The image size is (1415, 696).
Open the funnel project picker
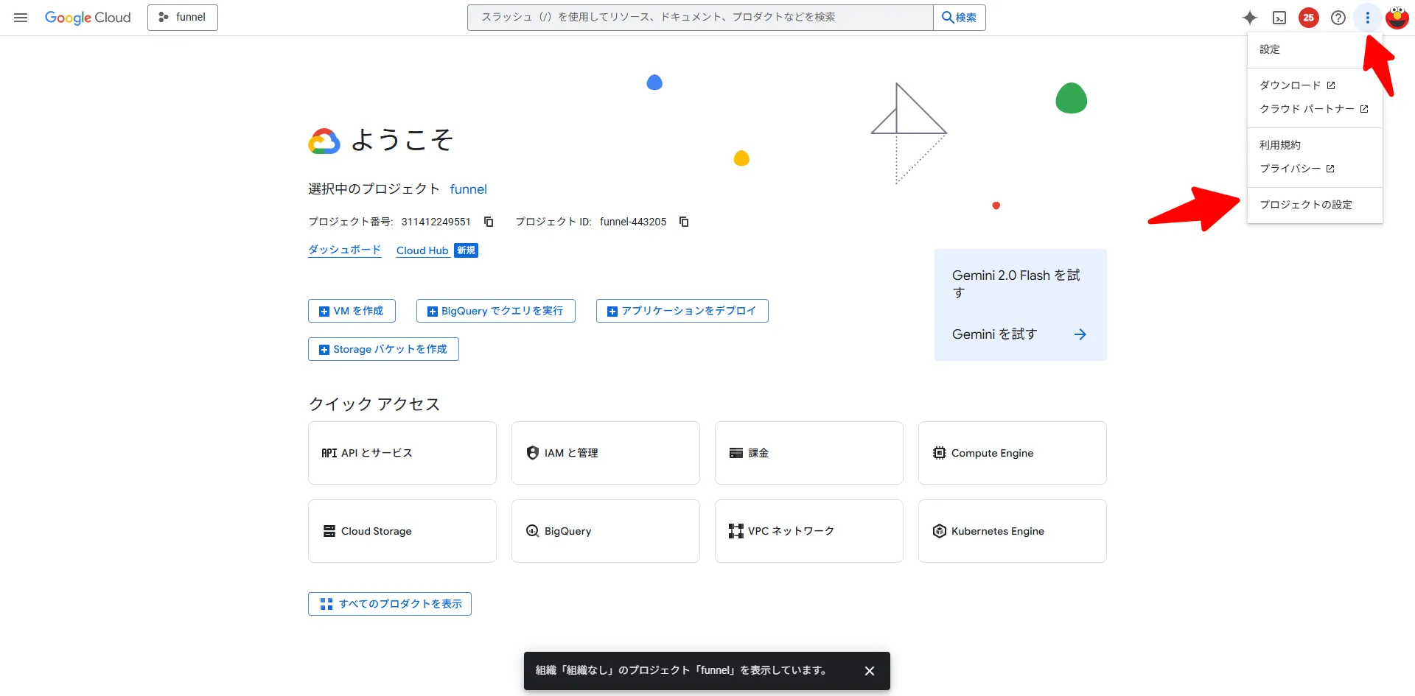(183, 18)
